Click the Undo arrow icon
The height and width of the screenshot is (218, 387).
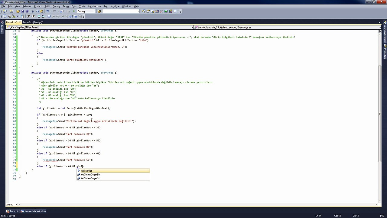tap(47, 11)
